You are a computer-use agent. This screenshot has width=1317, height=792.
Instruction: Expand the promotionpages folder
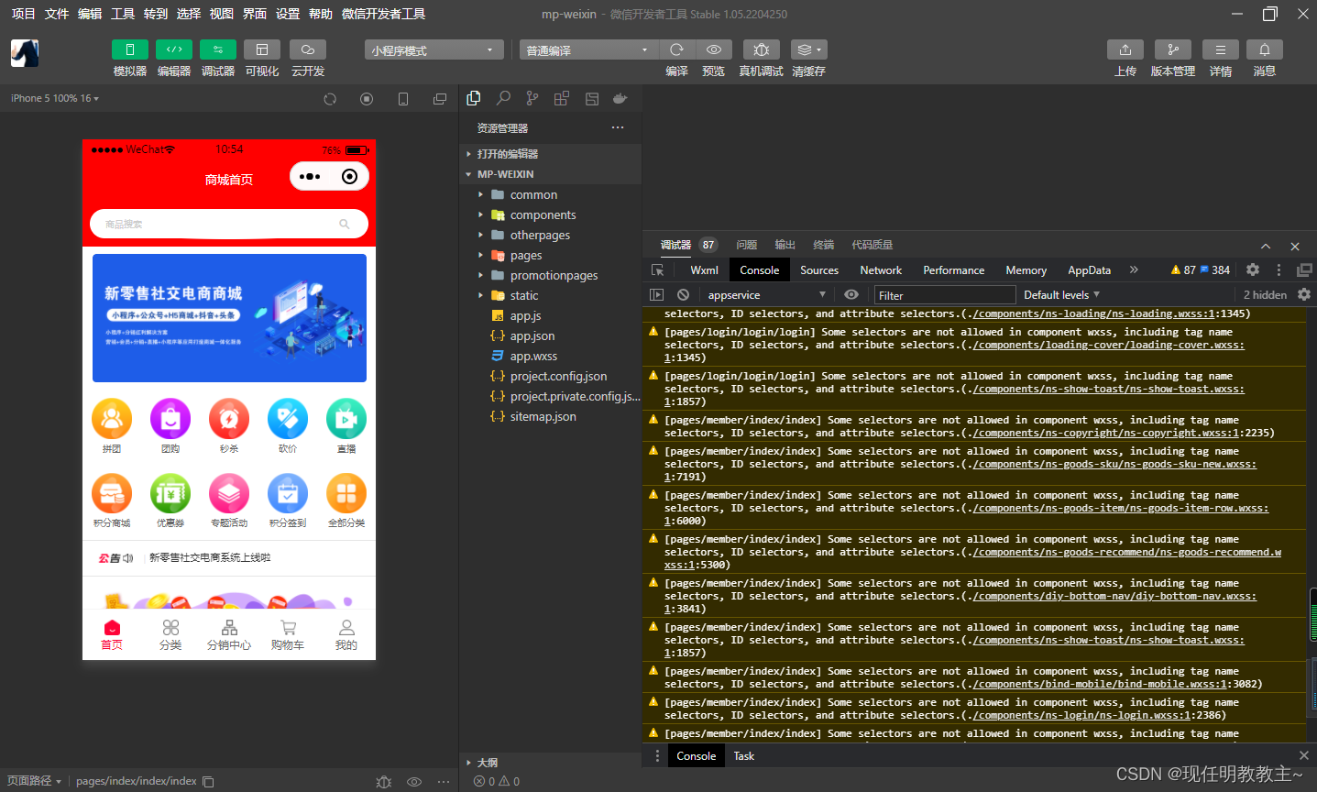coord(550,275)
